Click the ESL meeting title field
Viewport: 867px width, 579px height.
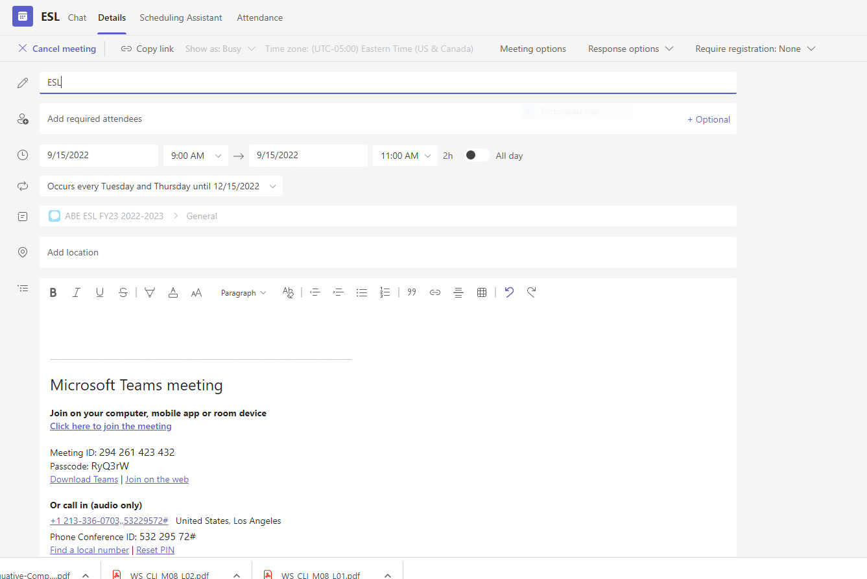point(388,82)
